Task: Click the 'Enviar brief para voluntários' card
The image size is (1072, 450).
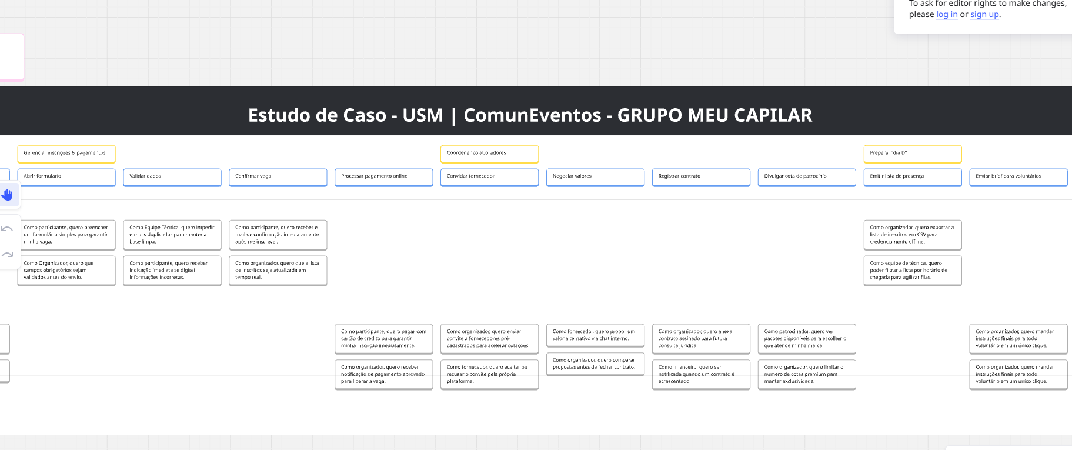Action: [1018, 177]
